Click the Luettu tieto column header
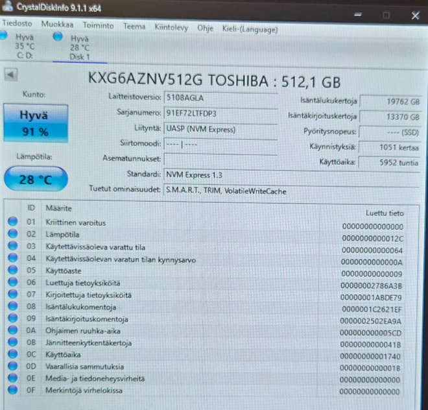Screen dimensions: 428x410 point(385,213)
